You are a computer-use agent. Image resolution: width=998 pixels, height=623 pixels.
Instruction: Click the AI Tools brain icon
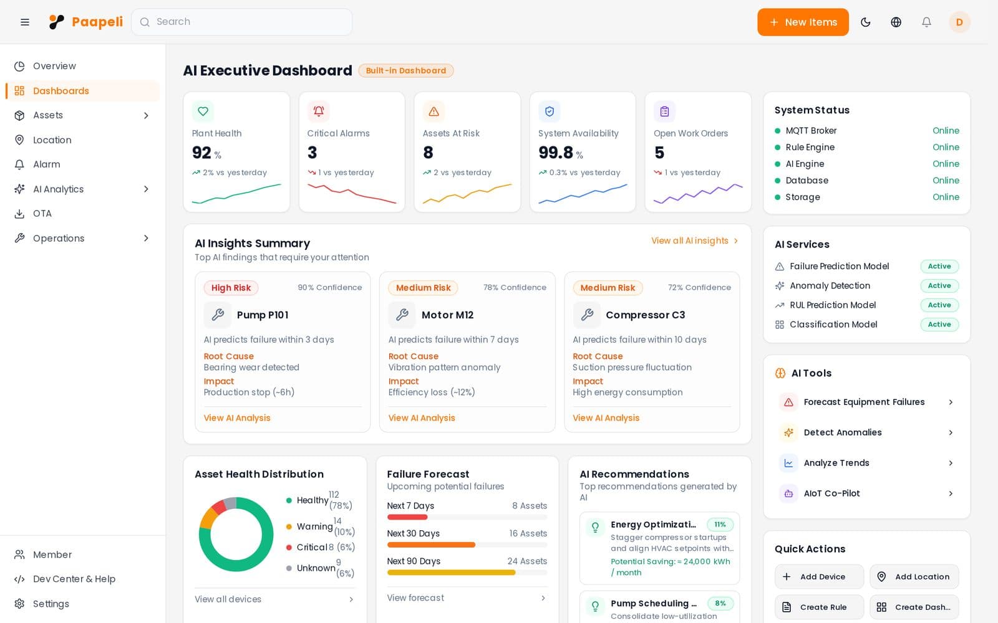coord(780,373)
